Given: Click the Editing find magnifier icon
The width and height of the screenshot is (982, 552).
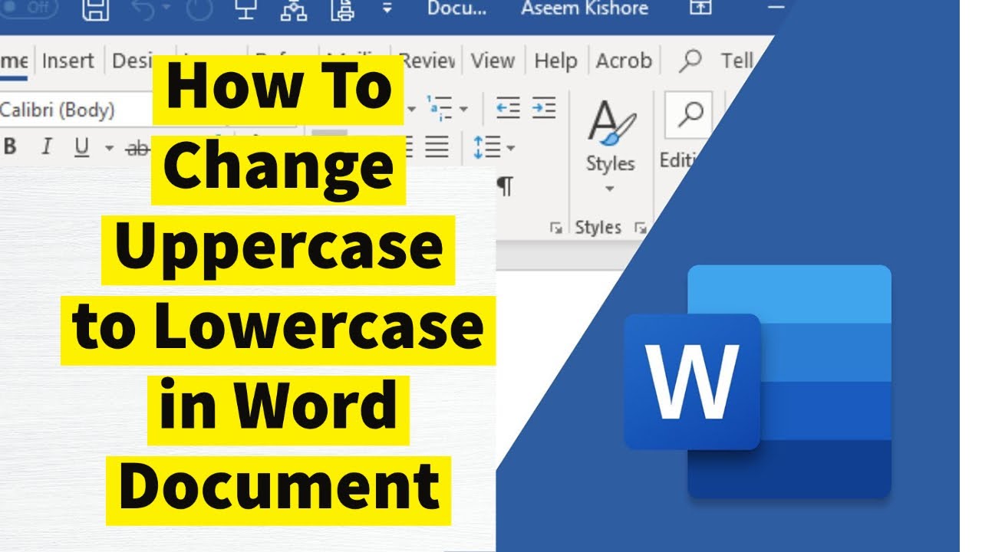Looking at the screenshot, I should [688, 117].
